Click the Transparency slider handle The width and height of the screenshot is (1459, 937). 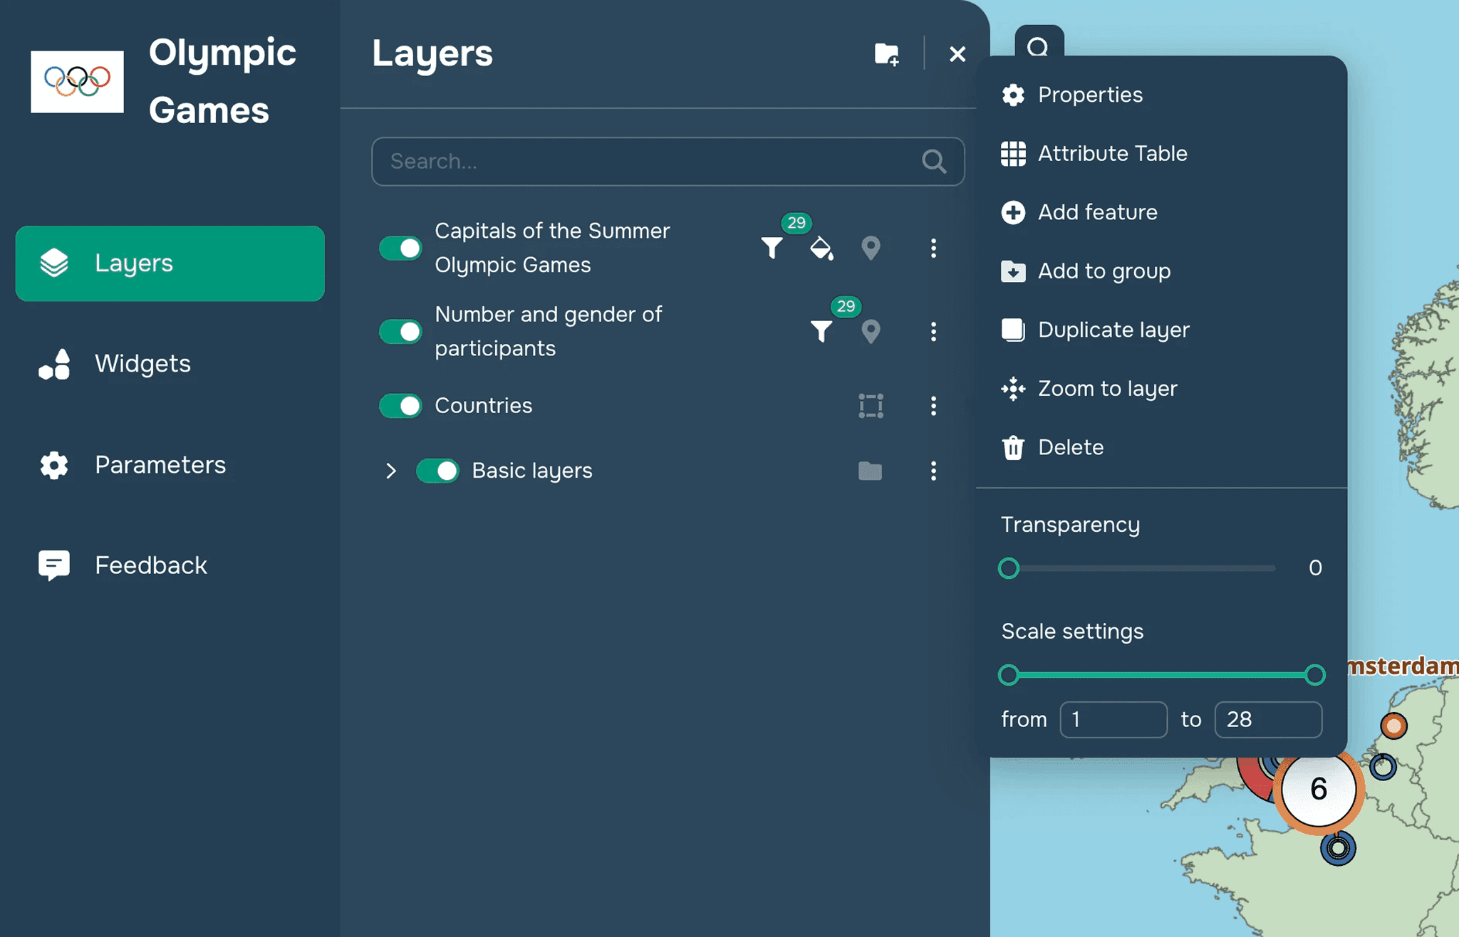[1009, 568]
